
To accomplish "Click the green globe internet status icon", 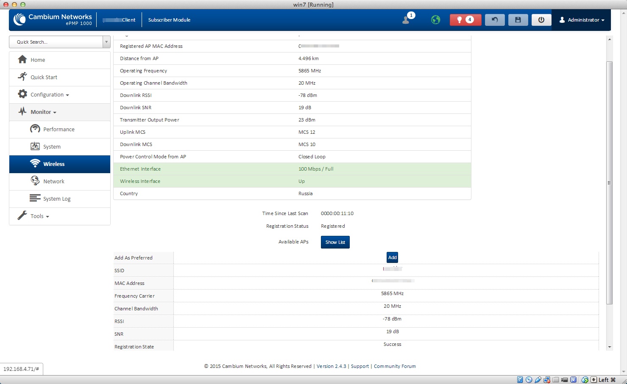I will point(435,20).
